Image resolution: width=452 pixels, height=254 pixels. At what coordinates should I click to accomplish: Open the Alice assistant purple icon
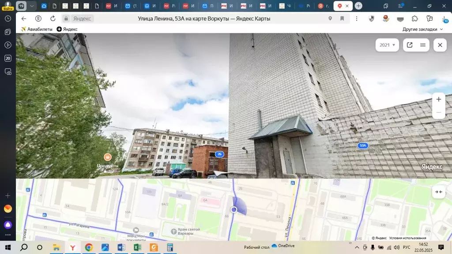click(x=8, y=224)
